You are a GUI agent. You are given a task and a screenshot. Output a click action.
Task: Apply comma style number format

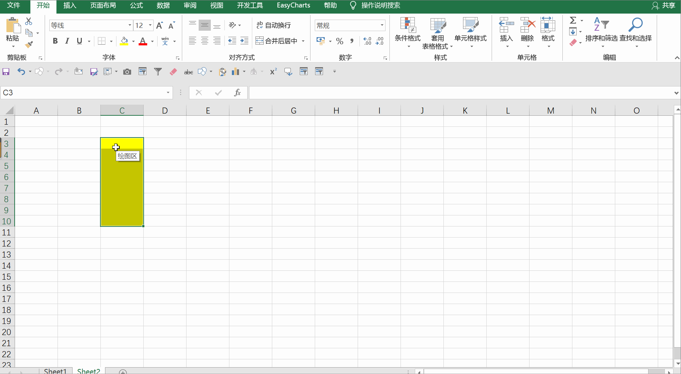[352, 41]
